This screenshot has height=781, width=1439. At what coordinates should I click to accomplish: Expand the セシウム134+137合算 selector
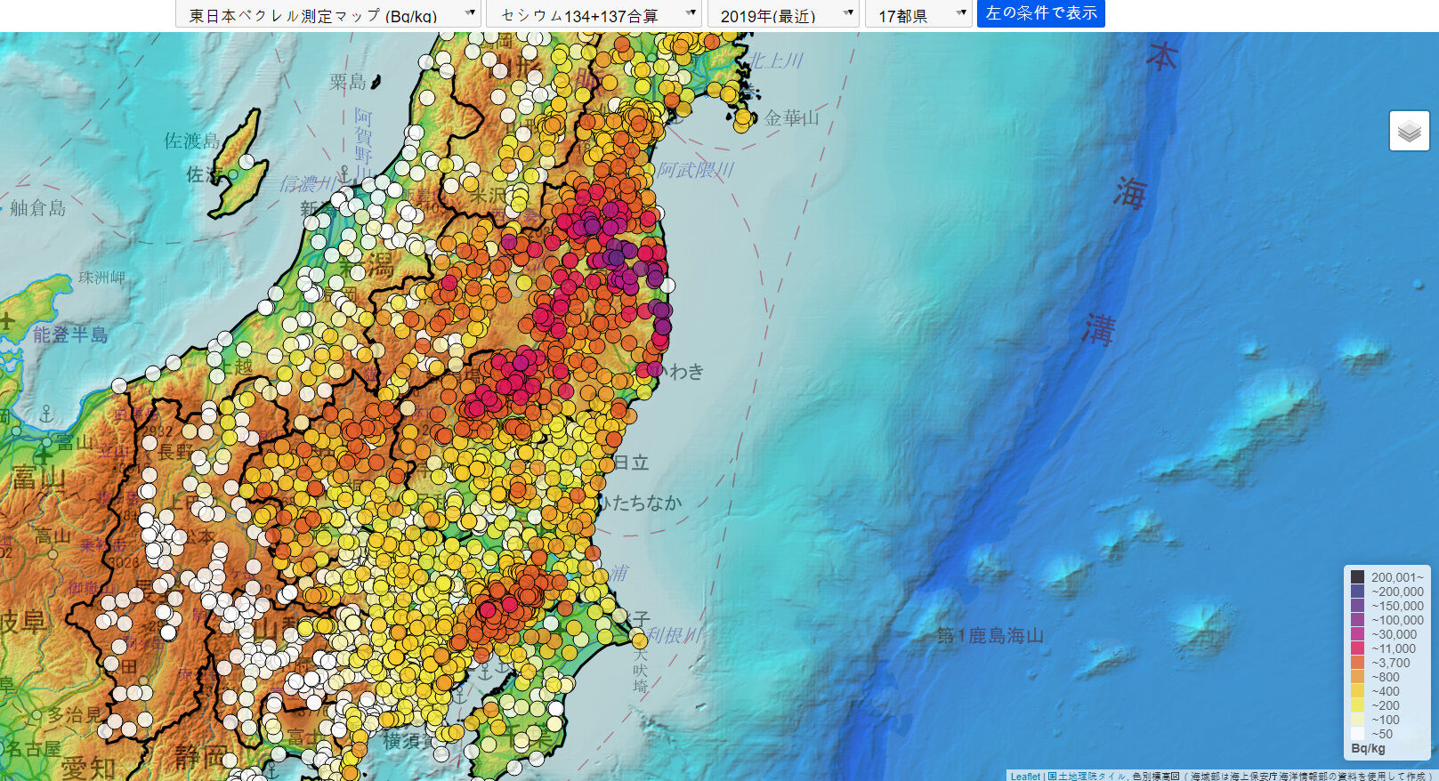(x=594, y=14)
